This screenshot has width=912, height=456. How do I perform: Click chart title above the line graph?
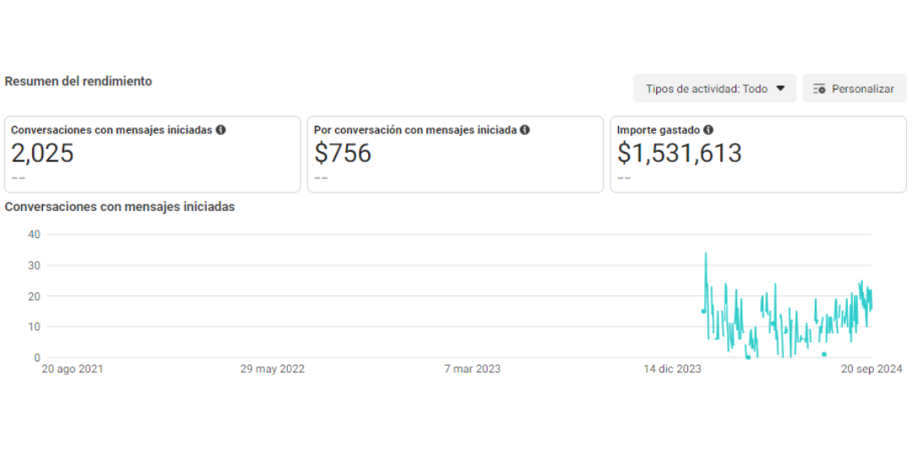tap(120, 207)
